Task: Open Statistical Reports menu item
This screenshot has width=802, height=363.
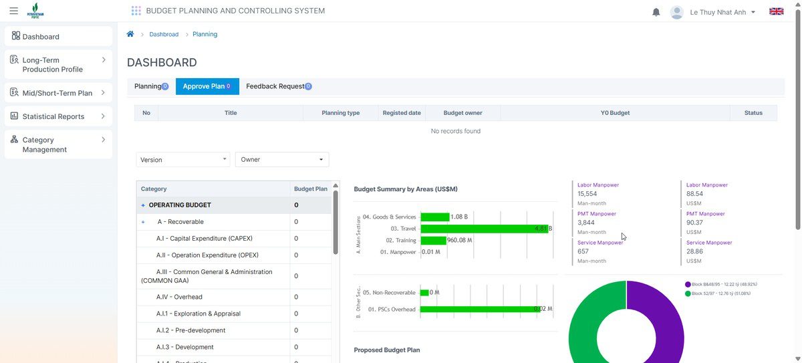Action: pyautogui.click(x=58, y=116)
